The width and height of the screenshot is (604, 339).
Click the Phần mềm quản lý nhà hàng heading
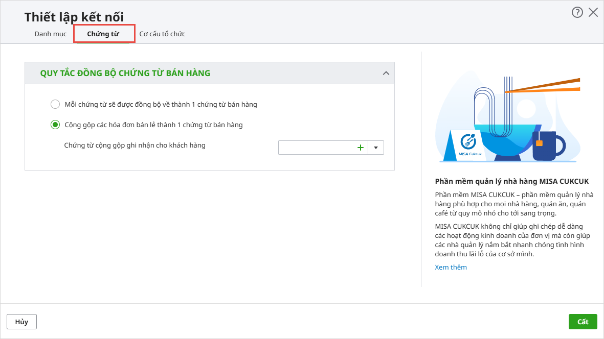click(511, 181)
